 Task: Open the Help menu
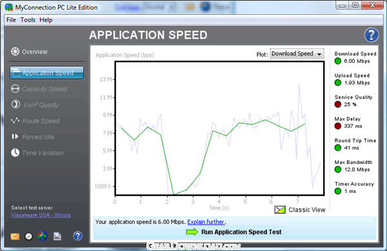pos(46,20)
